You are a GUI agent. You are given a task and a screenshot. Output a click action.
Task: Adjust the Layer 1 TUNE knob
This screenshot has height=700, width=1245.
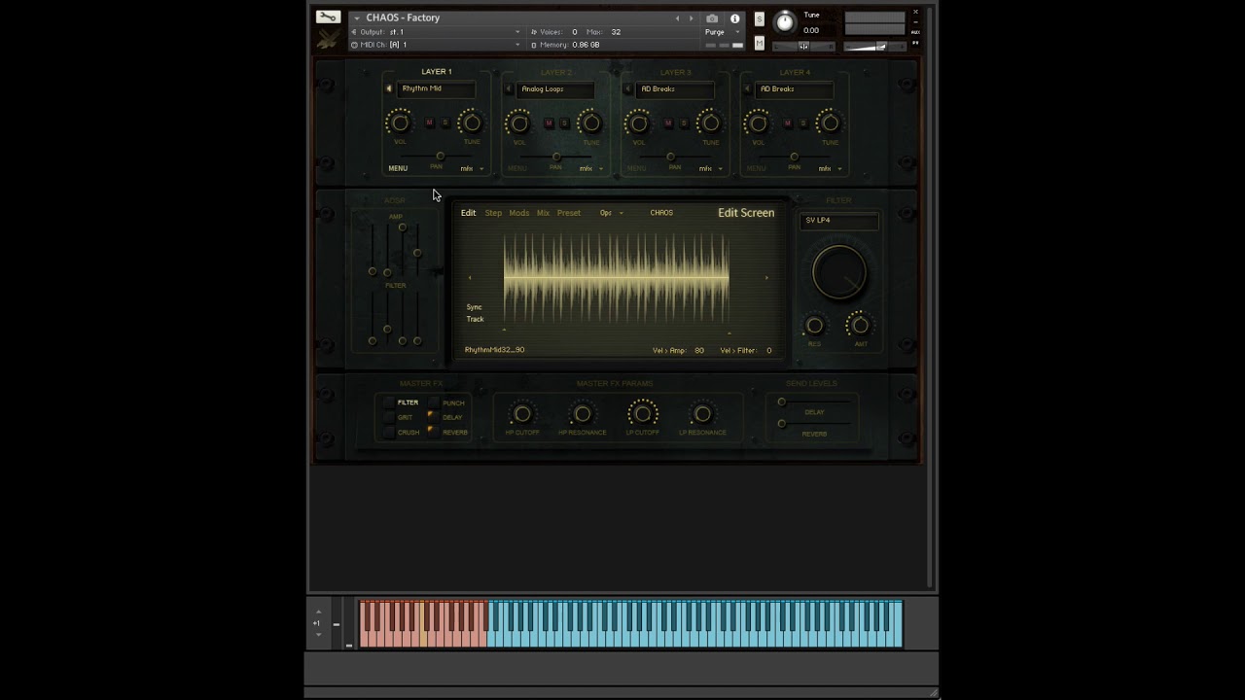[471, 122]
